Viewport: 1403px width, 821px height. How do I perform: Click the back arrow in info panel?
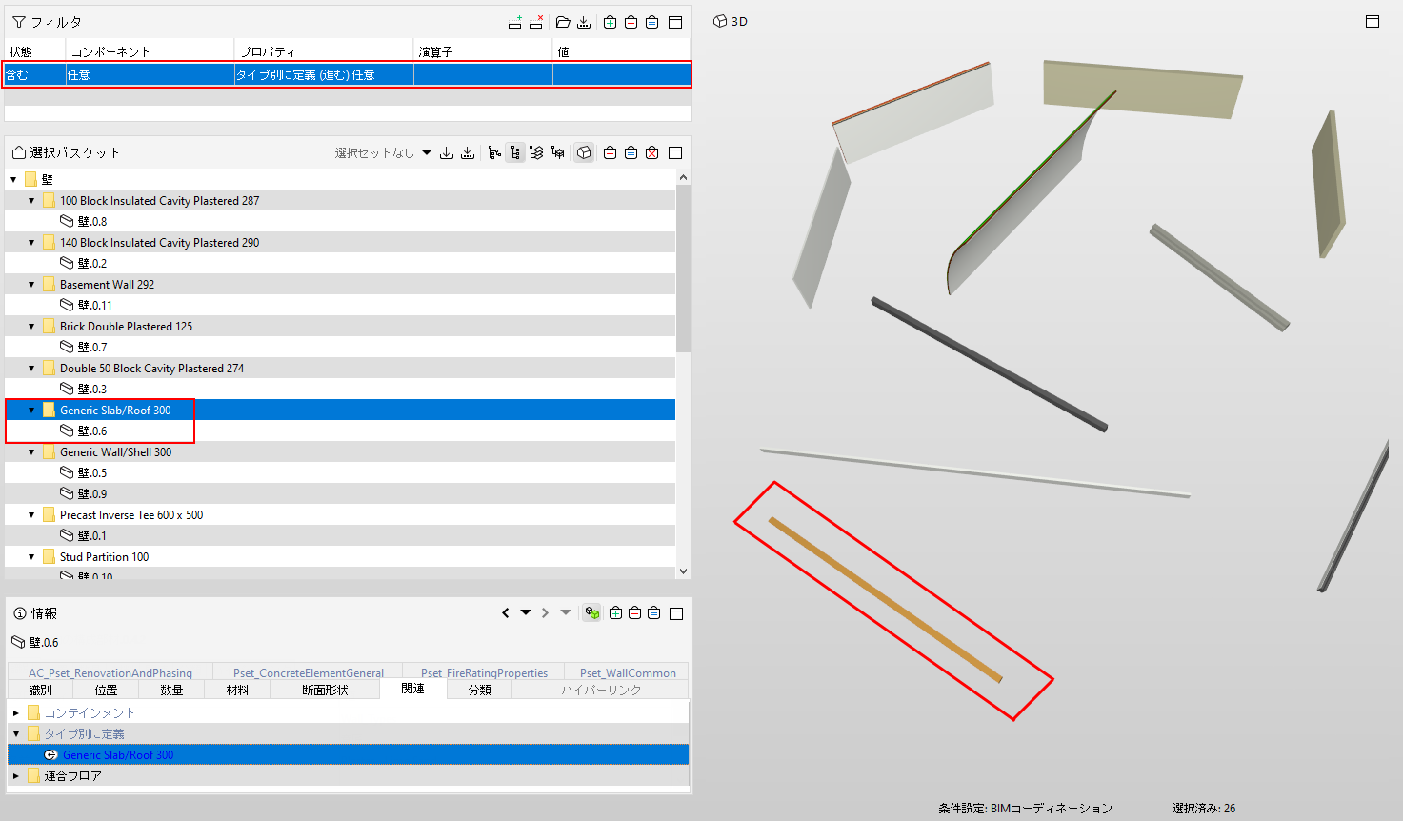[x=505, y=612]
